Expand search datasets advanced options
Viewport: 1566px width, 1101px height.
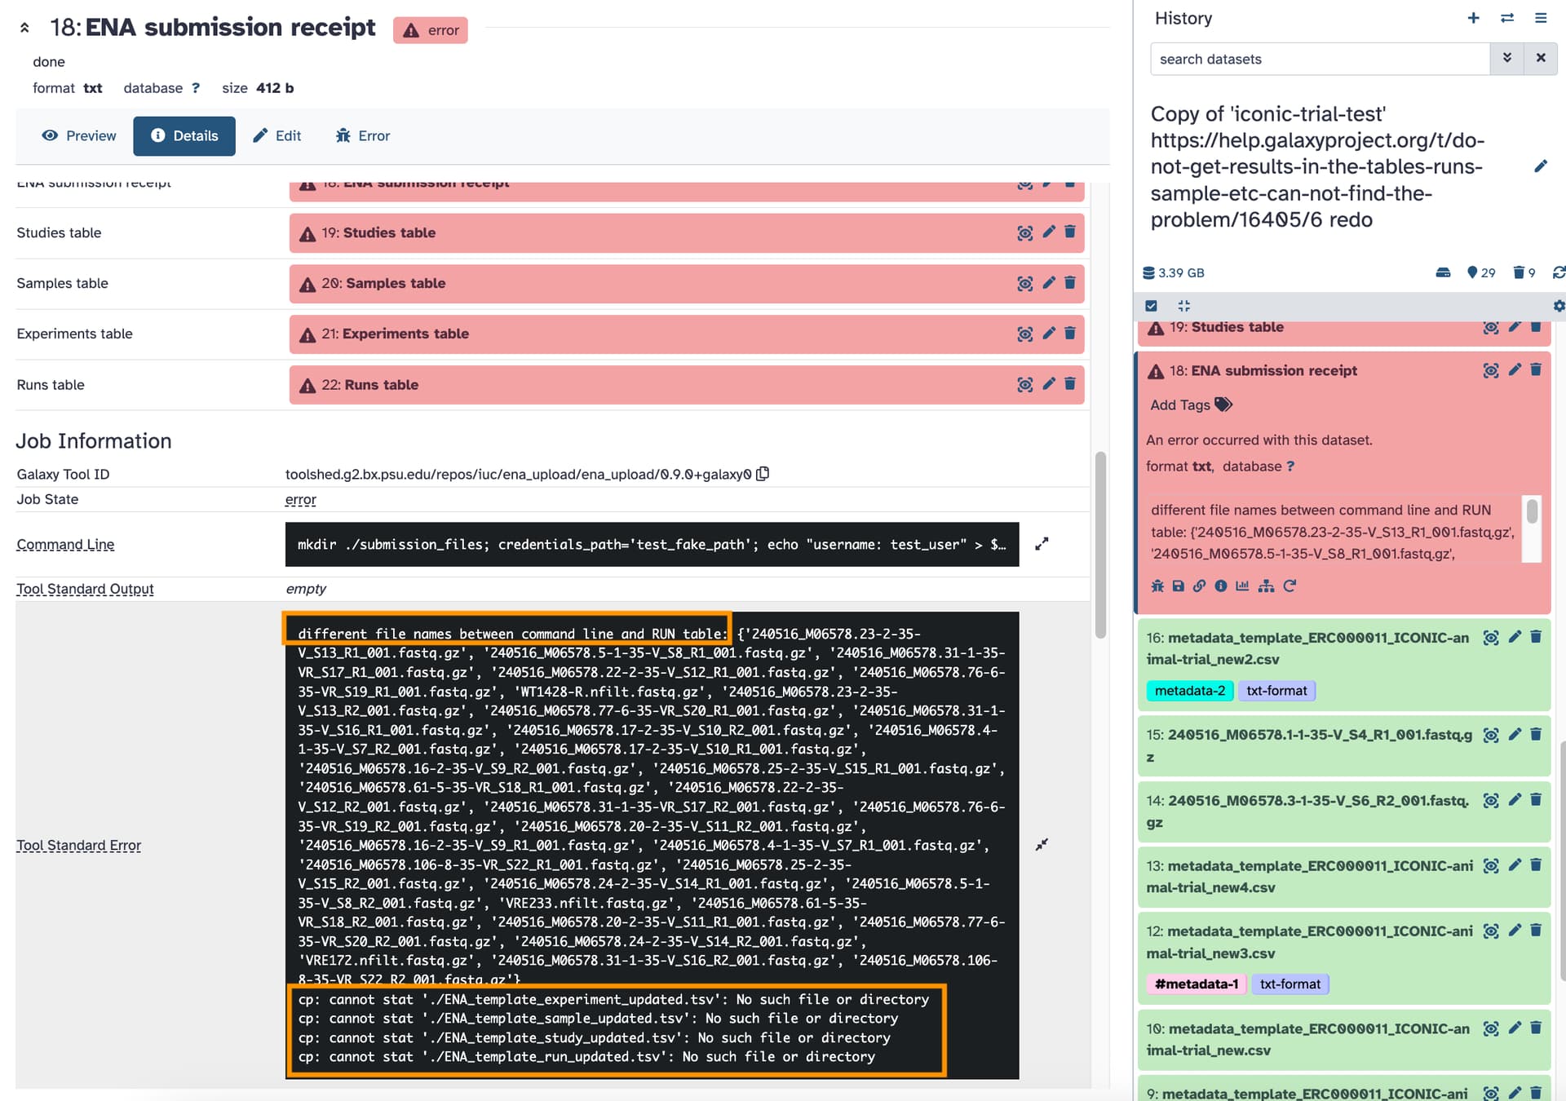coord(1506,59)
